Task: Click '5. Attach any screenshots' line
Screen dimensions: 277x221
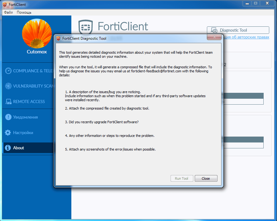Action: tap(110, 149)
